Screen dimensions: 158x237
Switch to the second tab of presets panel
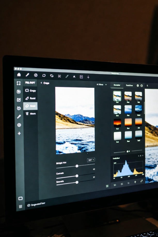point(129,85)
